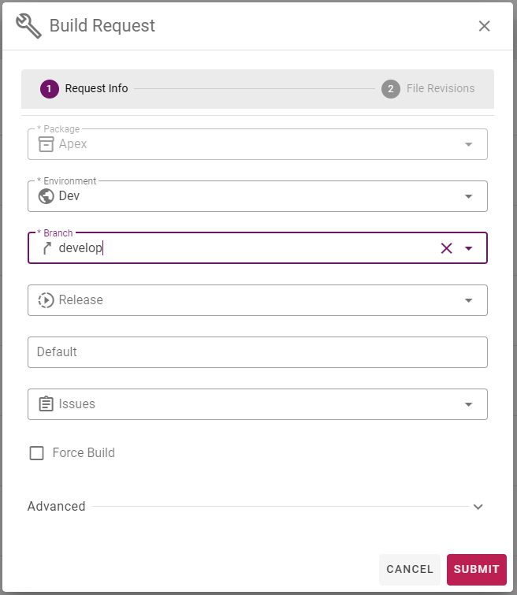Enable the Force Build checkbox
Screen dimensions: 517x595
(36, 452)
